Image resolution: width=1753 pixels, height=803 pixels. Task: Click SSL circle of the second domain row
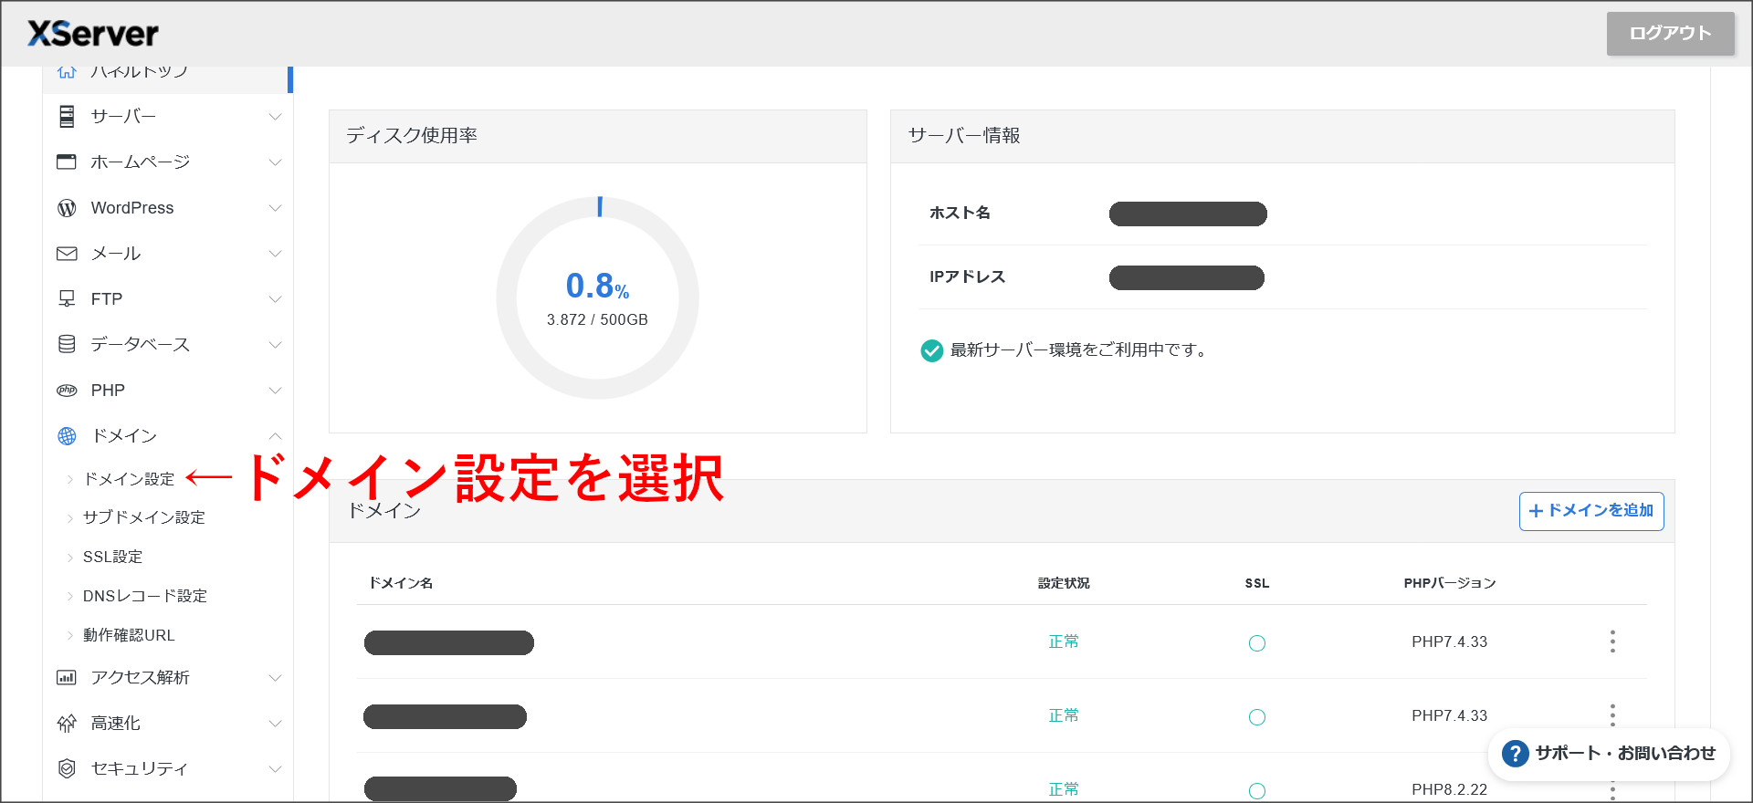1257,717
